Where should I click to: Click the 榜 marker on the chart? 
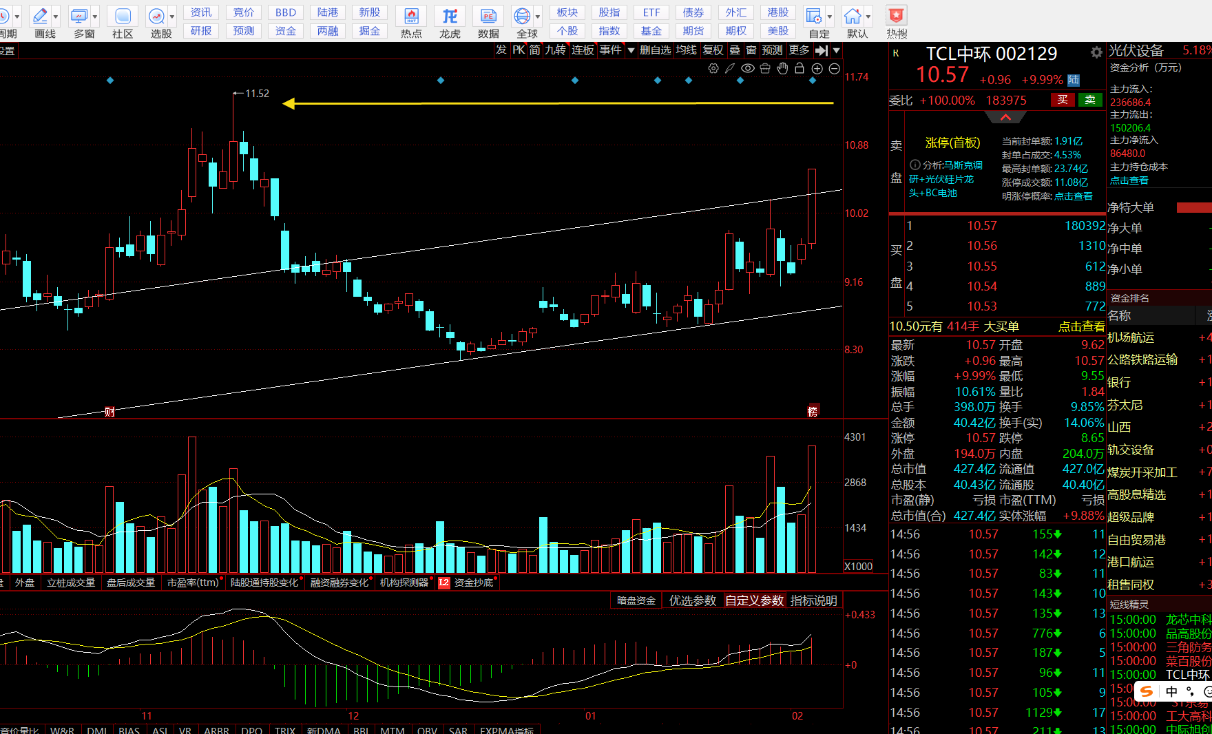pos(813,411)
